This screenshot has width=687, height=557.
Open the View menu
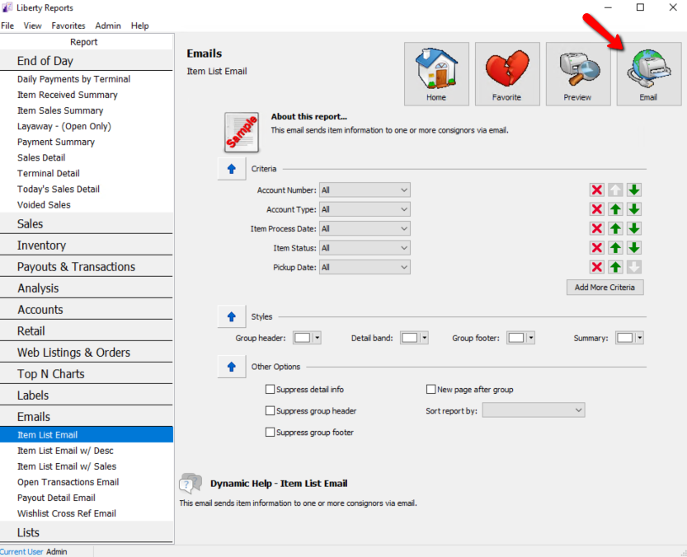32,26
